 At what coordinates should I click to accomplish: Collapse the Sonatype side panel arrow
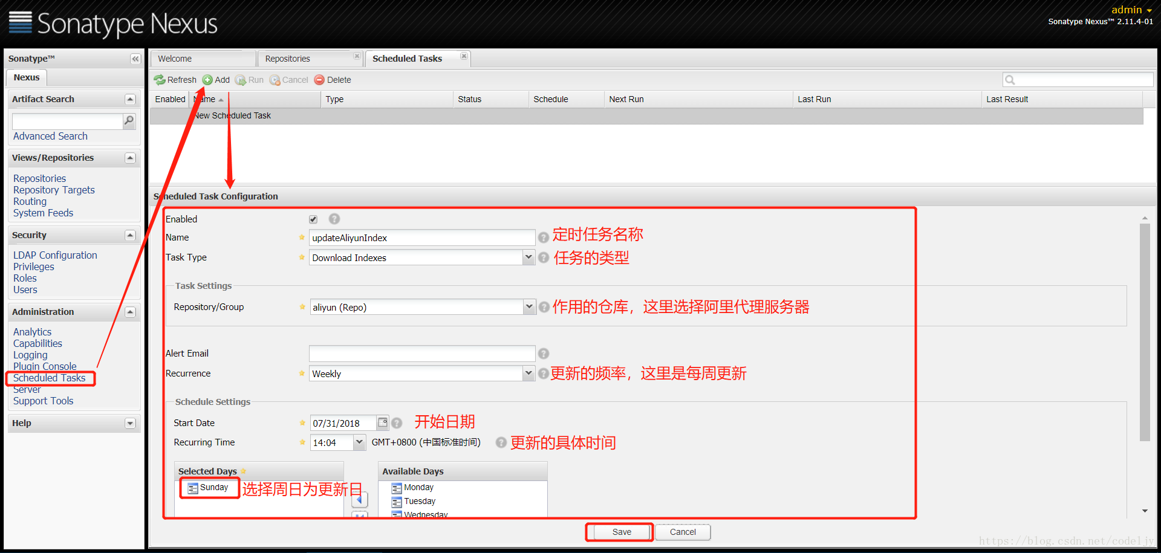tap(135, 59)
